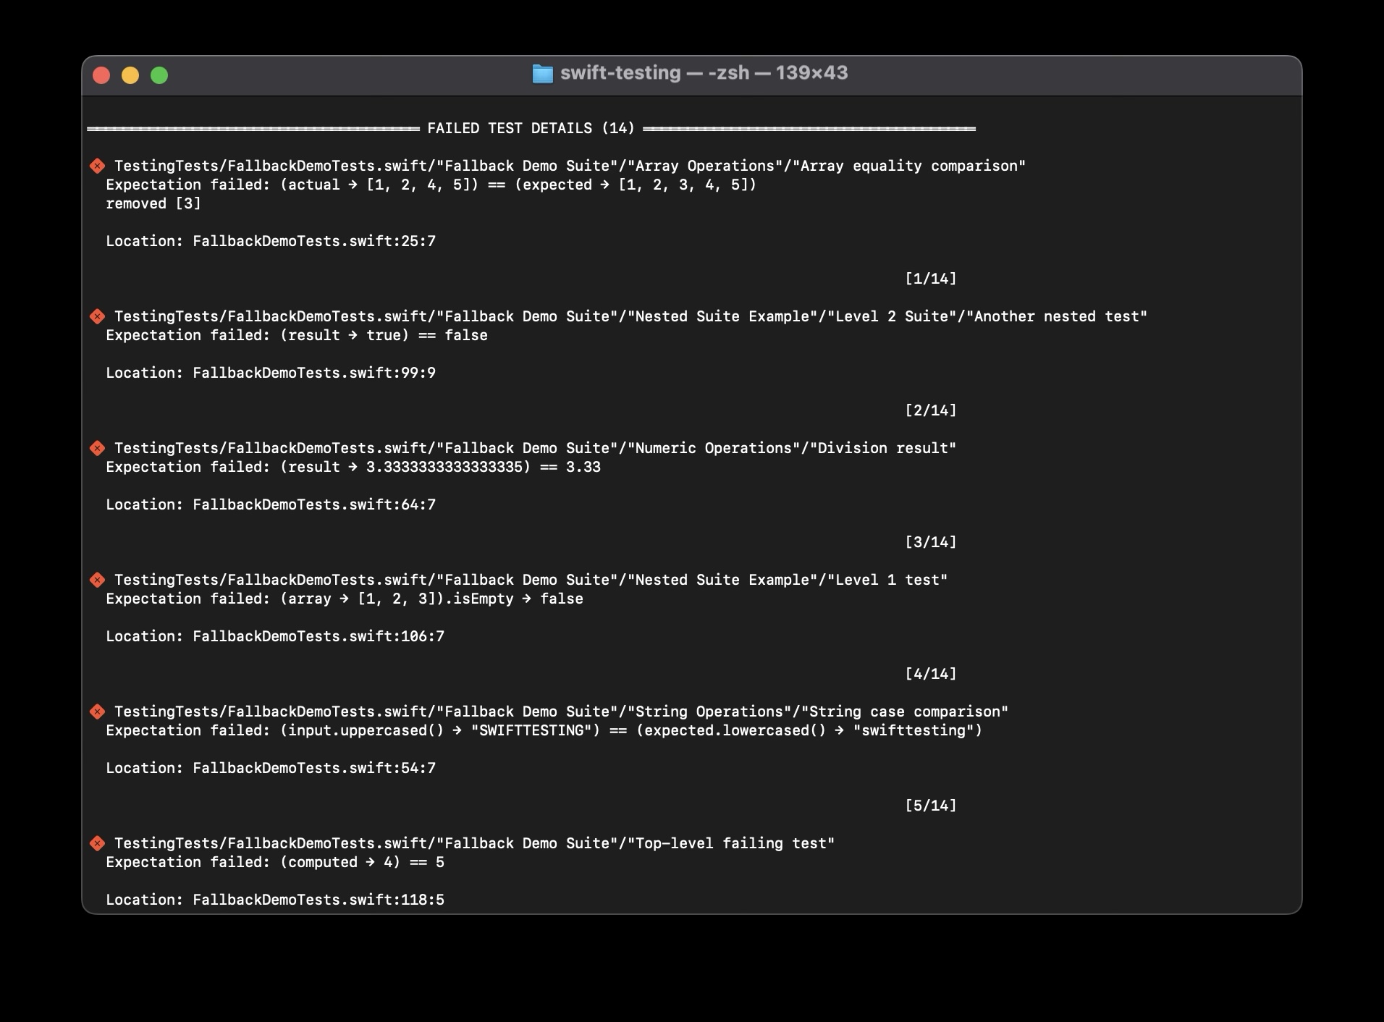Click location FallbackDemoTests.swift:118:5
Viewport: 1384px width, 1022px height.
click(x=318, y=900)
